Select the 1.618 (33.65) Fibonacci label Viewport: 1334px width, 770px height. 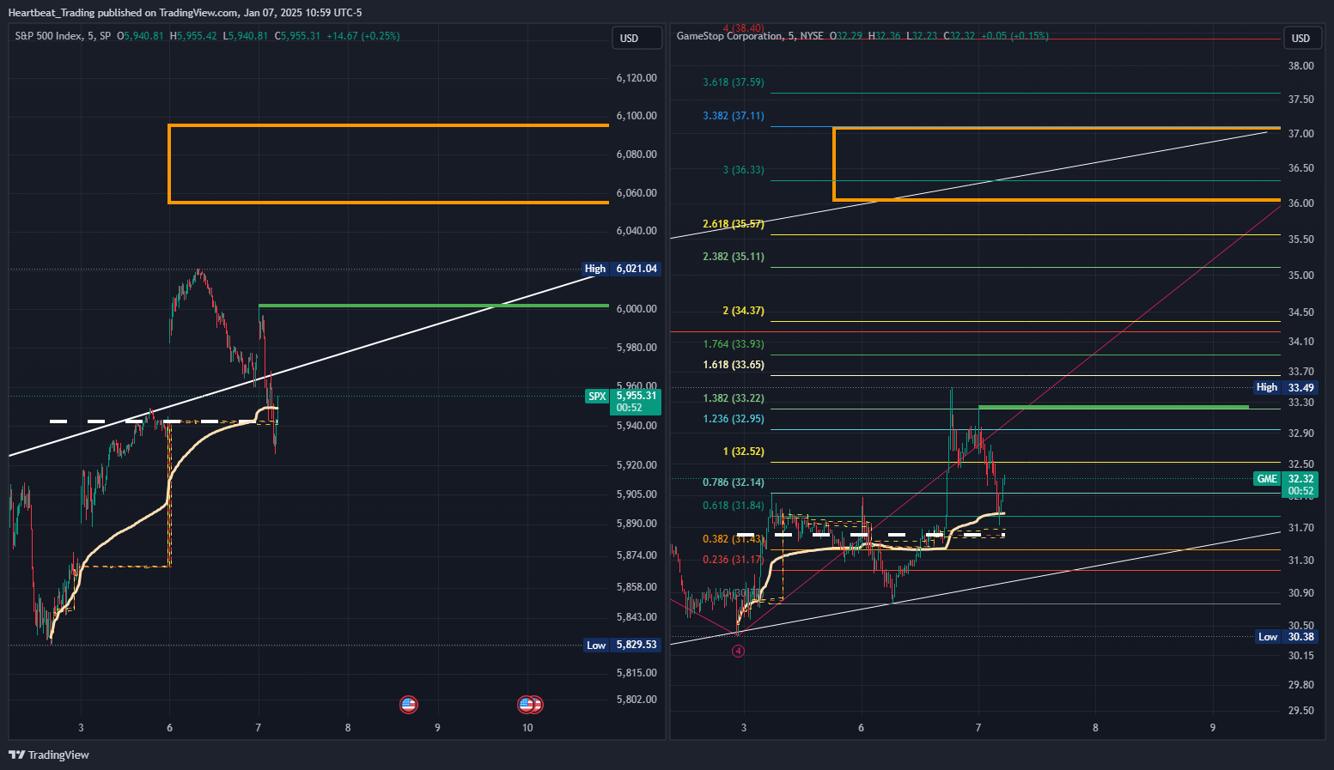(734, 365)
